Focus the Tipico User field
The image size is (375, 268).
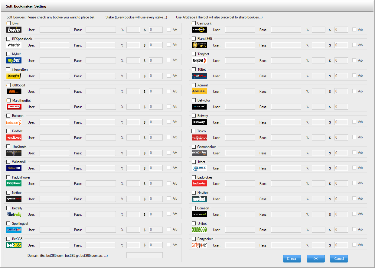(240, 137)
